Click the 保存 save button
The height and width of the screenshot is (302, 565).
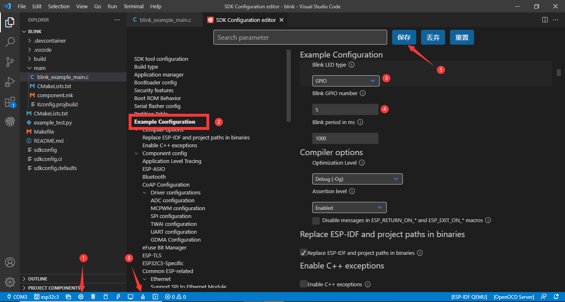(x=404, y=37)
